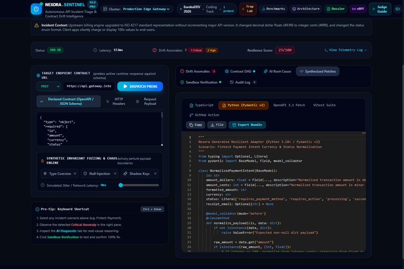Open the Trap Lab button
404x269 pixels.
pyautogui.click(x=248, y=9)
